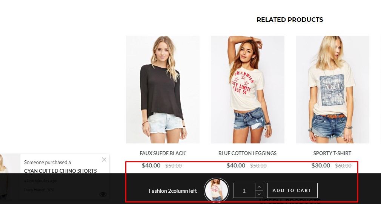This screenshot has width=381, height=204.
Task: Click the eye icon in the notification popup
Action: click(103, 194)
